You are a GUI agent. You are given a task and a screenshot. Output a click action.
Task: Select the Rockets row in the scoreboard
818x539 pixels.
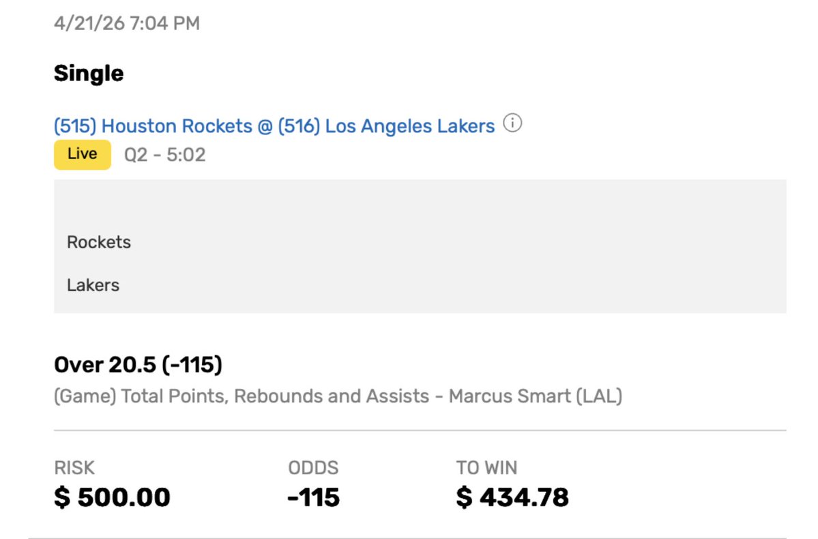pos(99,242)
